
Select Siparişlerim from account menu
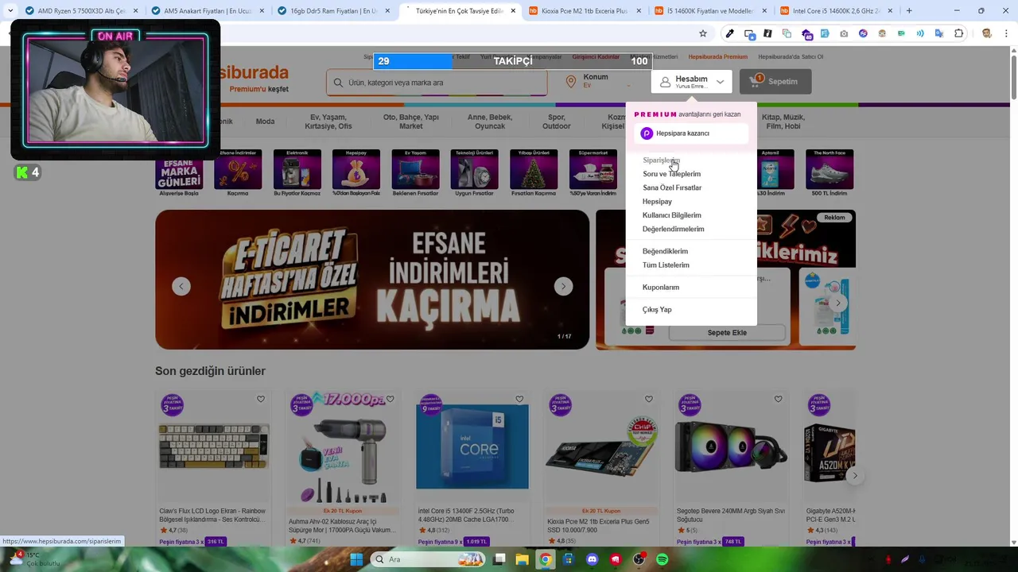pyautogui.click(x=661, y=160)
